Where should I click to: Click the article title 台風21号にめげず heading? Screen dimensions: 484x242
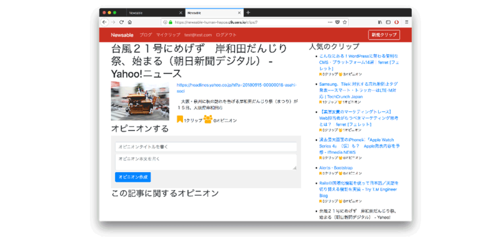[x=199, y=61]
